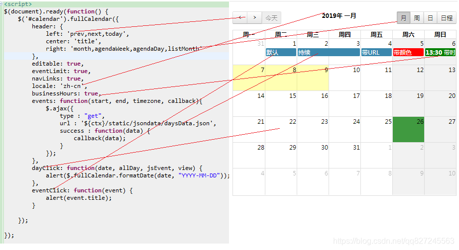Click the "$.ajax({" code line

coord(59,108)
